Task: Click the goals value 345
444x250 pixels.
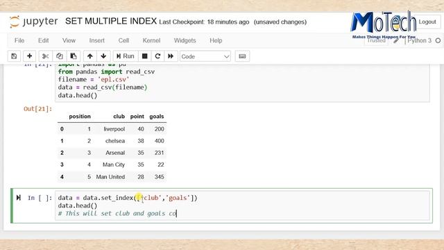Action: click(160, 177)
